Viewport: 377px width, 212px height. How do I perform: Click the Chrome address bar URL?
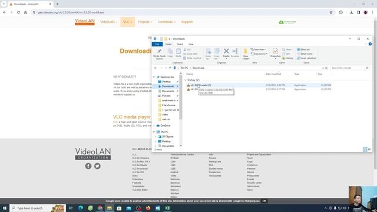click(x=71, y=12)
